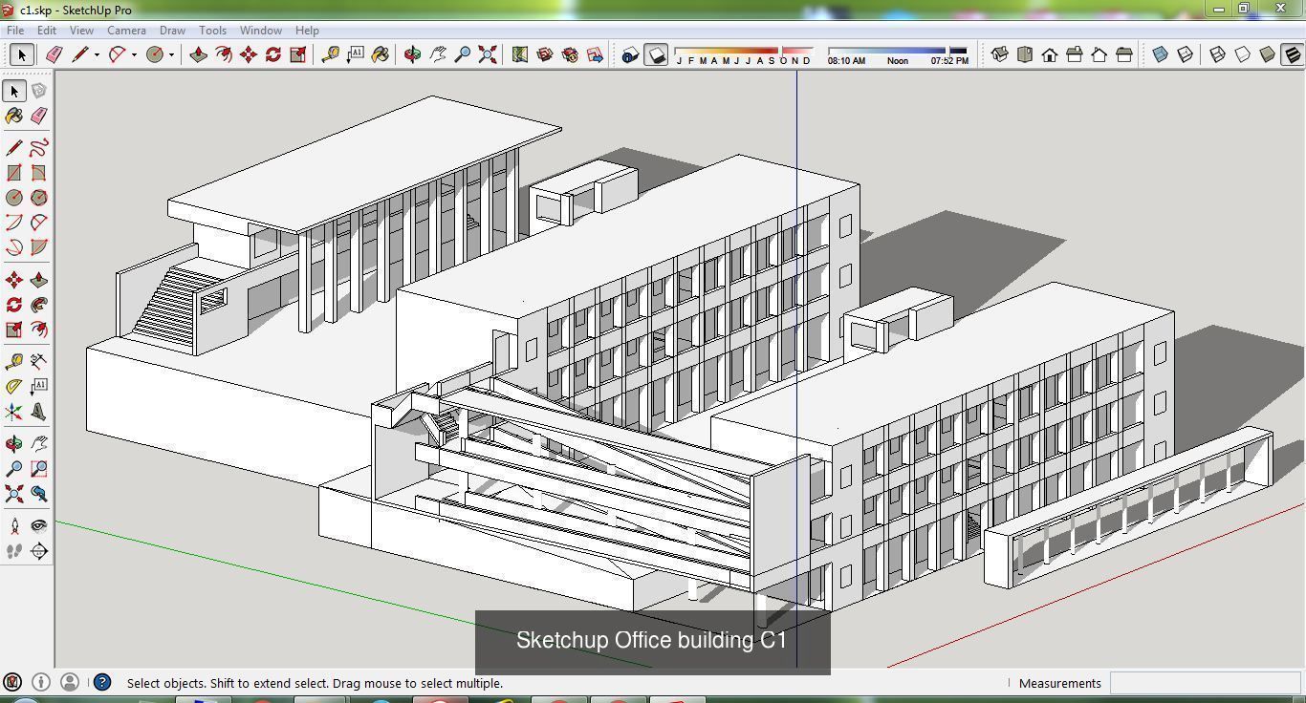The image size is (1306, 703).
Task: Click the 'Measurements' label
Action: (x=1060, y=683)
